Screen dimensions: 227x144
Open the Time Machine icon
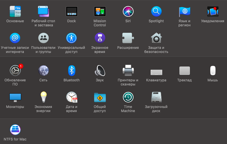coord(128,97)
